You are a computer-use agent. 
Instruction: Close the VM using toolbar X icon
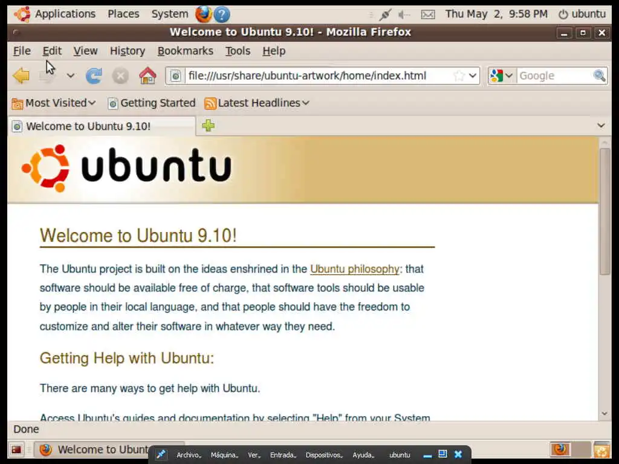tap(458, 454)
